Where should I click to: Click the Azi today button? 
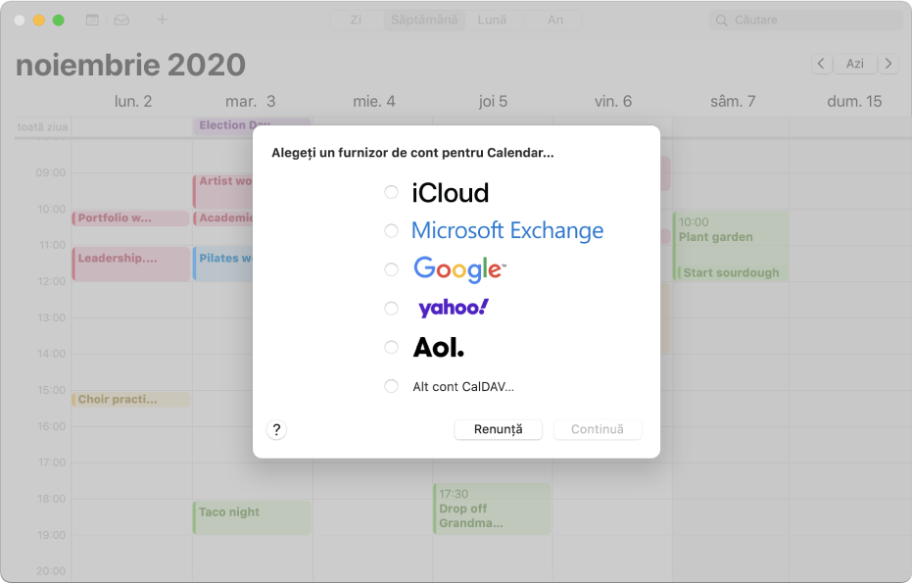854,64
